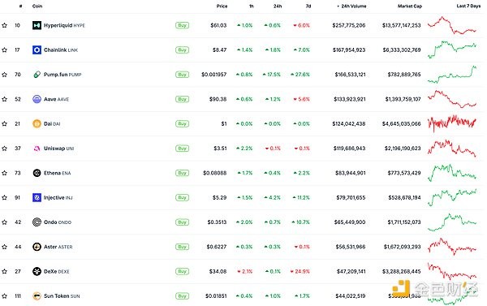Click the Uniswap unicorn icon
The width and height of the screenshot is (487, 306).
pyautogui.click(x=37, y=149)
